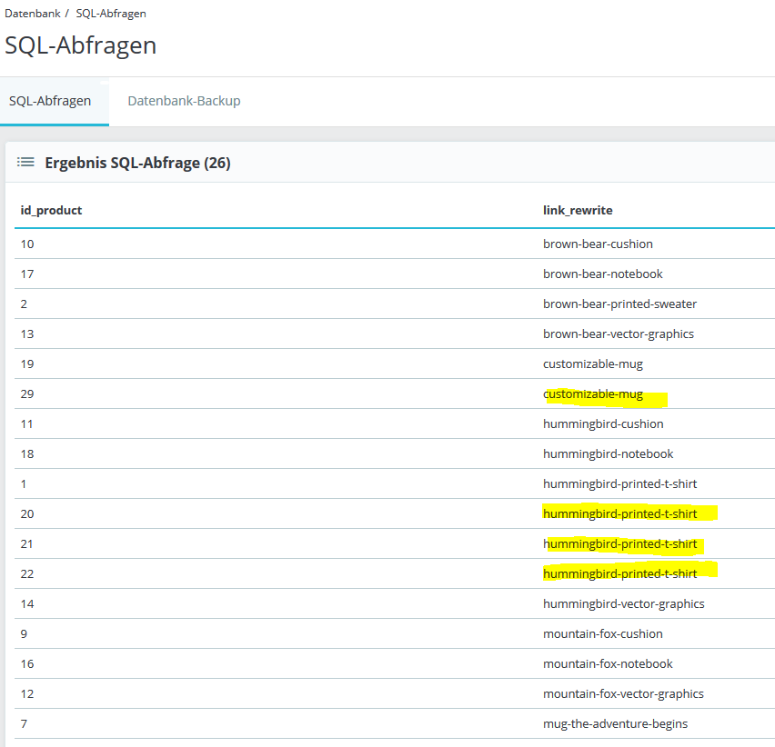This screenshot has height=747, width=775.
Task: Click id_product value 7
Action: [24, 724]
